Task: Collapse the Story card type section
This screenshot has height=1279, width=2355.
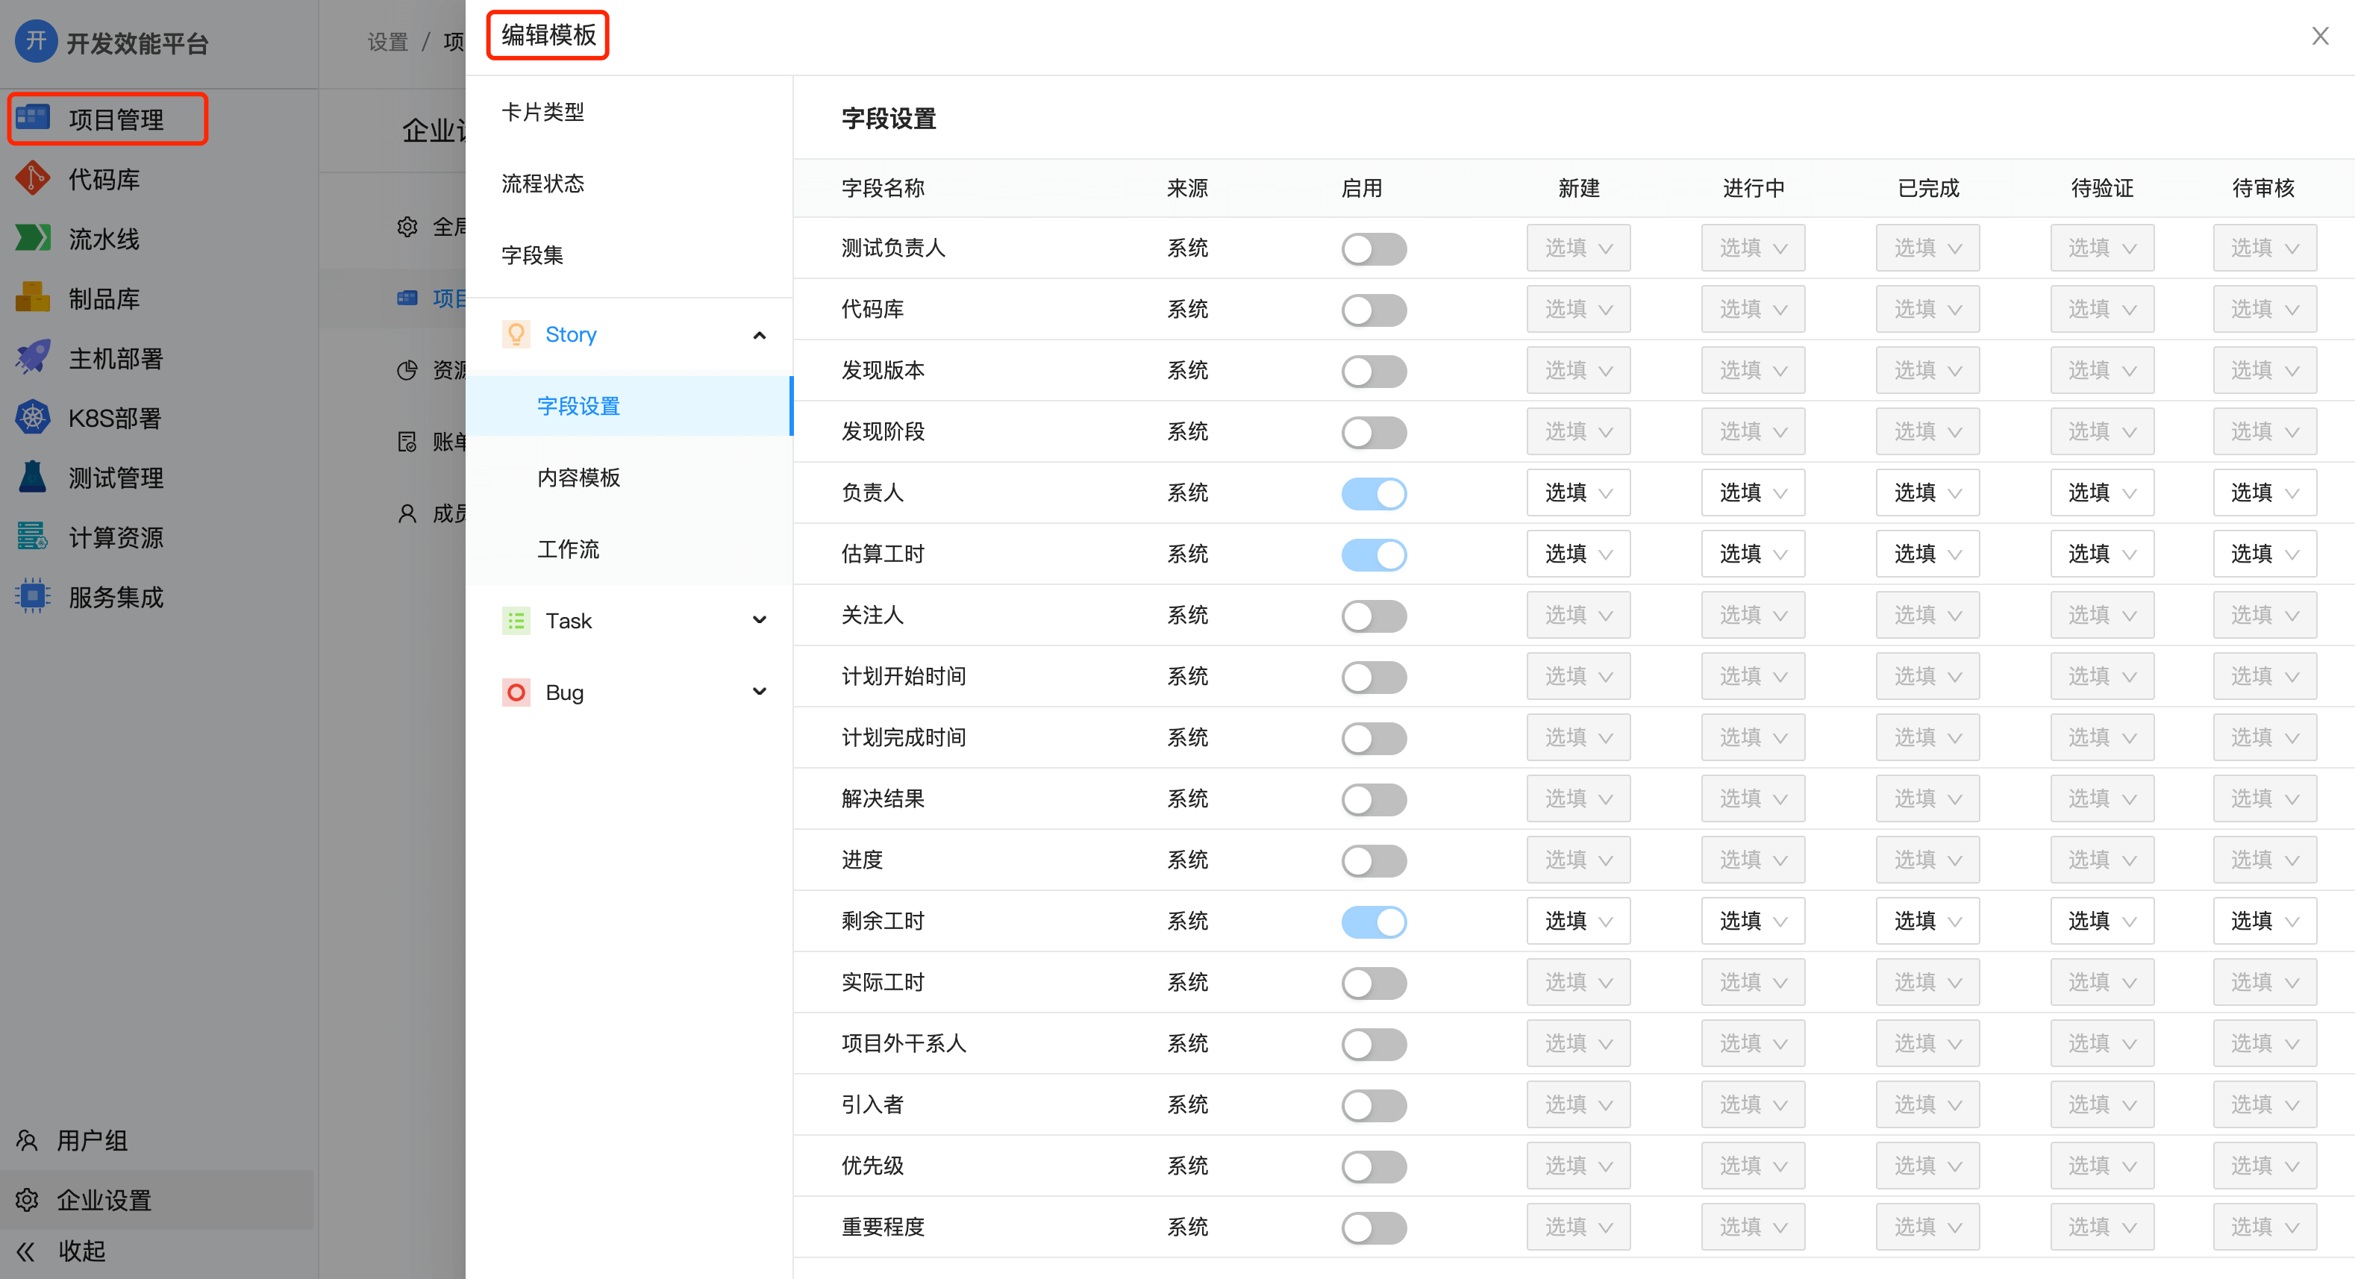Action: (759, 336)
